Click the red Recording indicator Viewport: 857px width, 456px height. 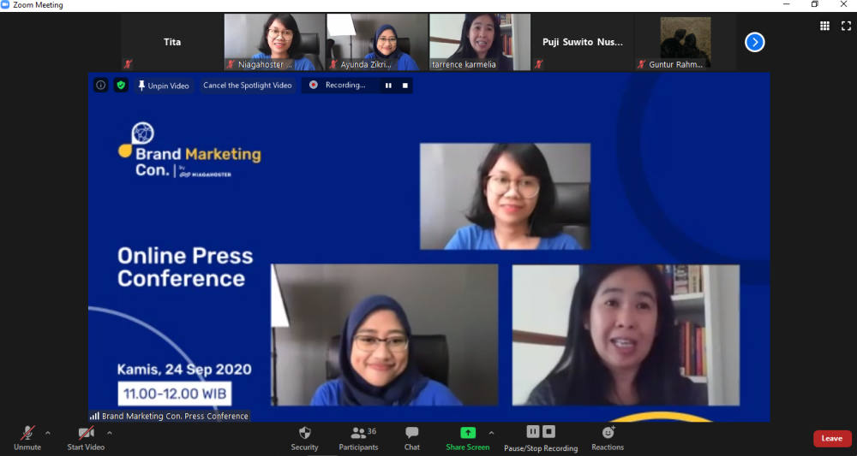click(314, 85)
